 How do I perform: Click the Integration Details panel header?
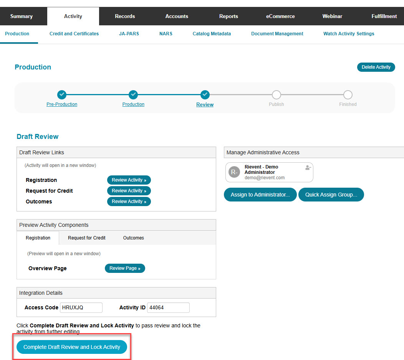(x=116, y=293)
